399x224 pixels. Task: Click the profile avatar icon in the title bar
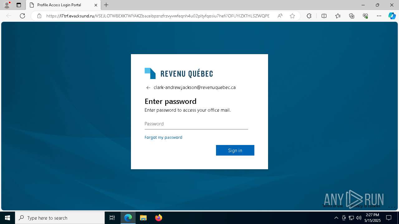tap(7, 5)
